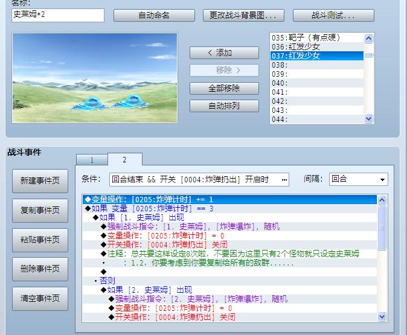Select first 开关操作 炸弹扔出 关闭 line

tap(229, 244)
